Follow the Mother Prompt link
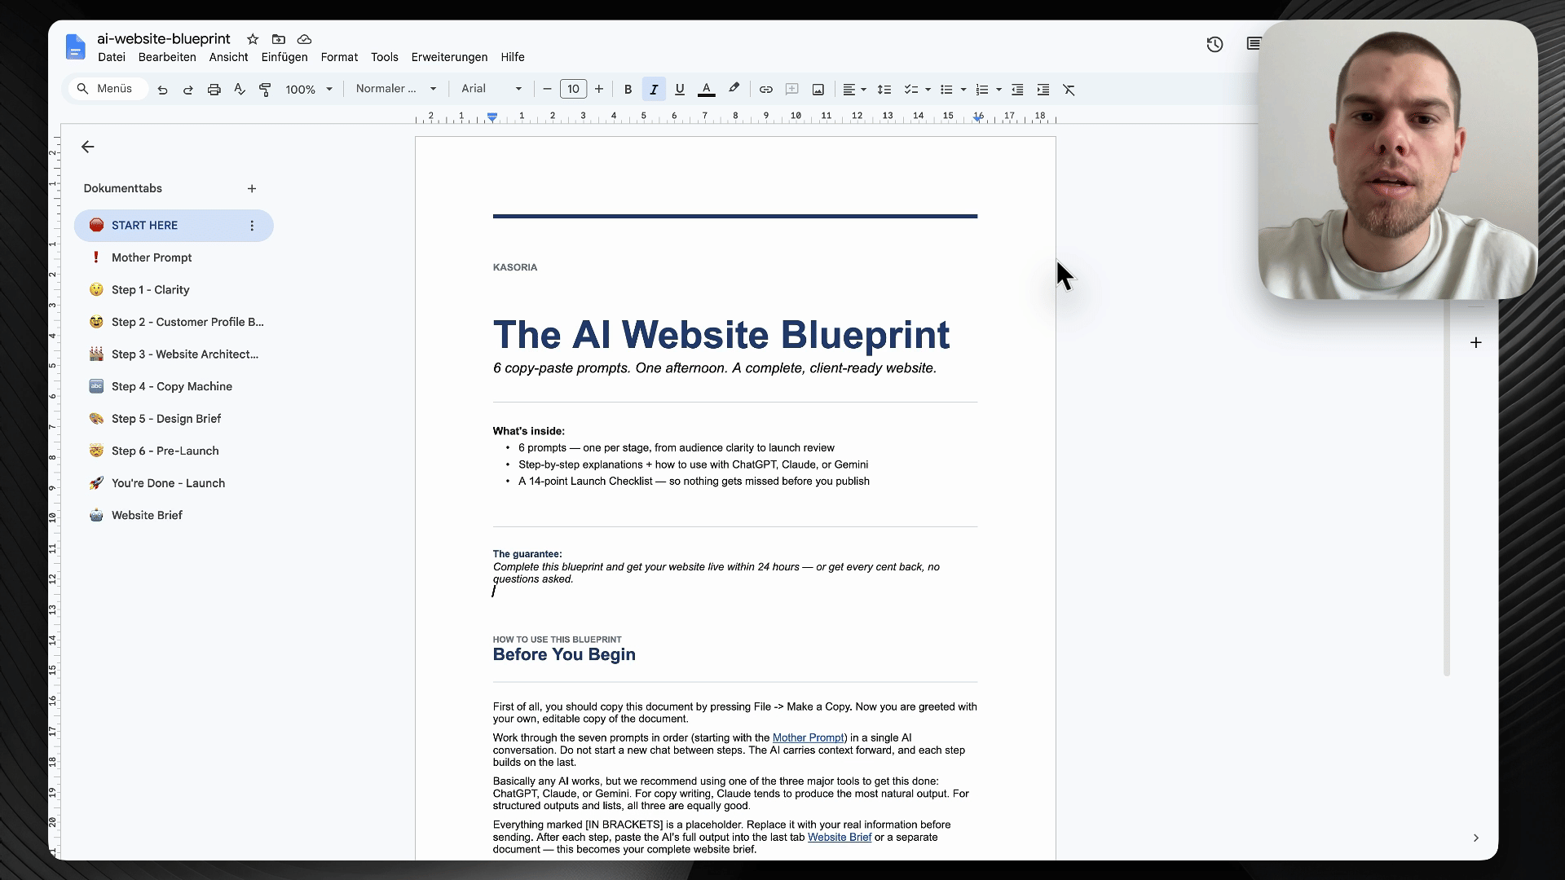Screen dimensions: 1565x880 tap(809, 737)
